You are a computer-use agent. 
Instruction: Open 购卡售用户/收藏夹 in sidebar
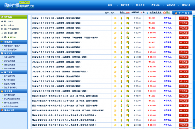click(12, 46)
